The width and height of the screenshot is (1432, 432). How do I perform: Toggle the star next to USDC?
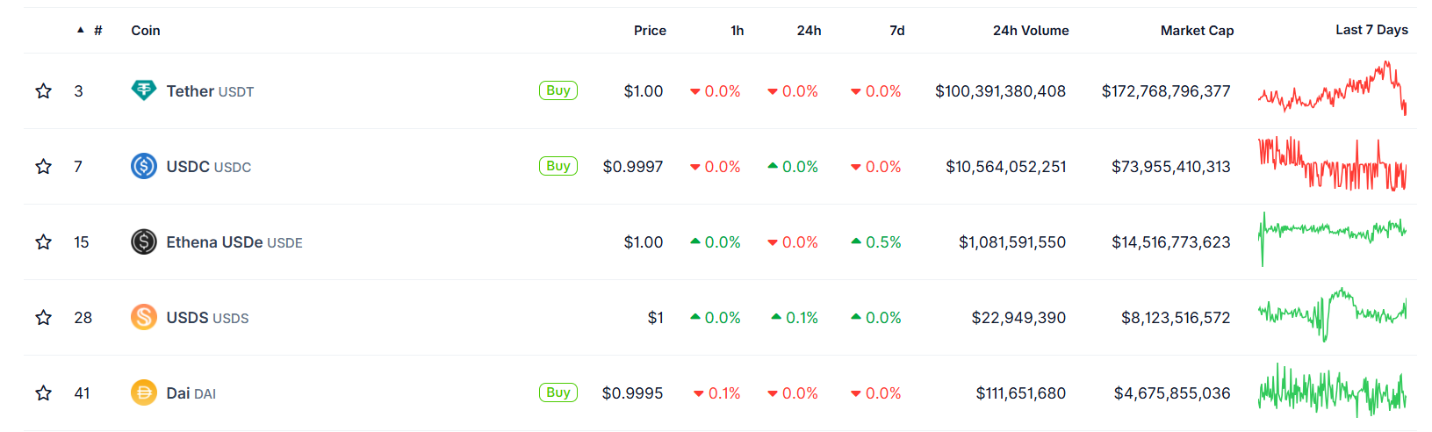click(x=43, y=166)
